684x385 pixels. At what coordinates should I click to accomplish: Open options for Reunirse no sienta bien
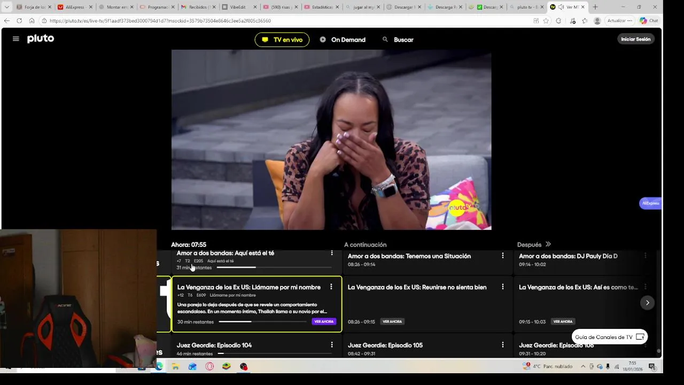[x=502, y=287]
